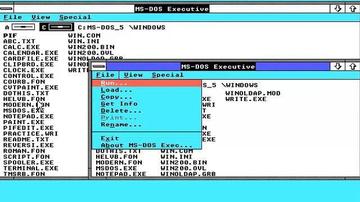360x202 pixels.
Task: Choose Copy... from the File menu
Action: tap(147, 97)
